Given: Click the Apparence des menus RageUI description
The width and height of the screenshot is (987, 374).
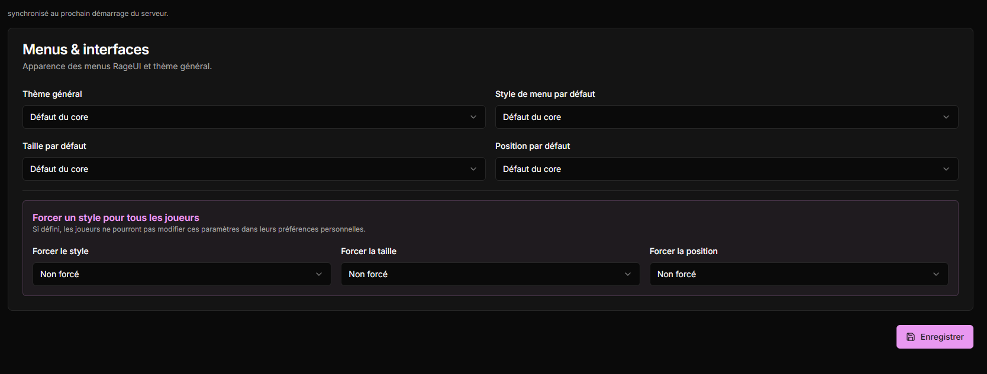Looking at the screenshot, I should (117, 66).
